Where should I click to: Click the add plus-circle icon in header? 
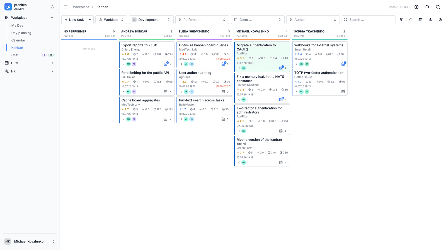coord(416,7)
